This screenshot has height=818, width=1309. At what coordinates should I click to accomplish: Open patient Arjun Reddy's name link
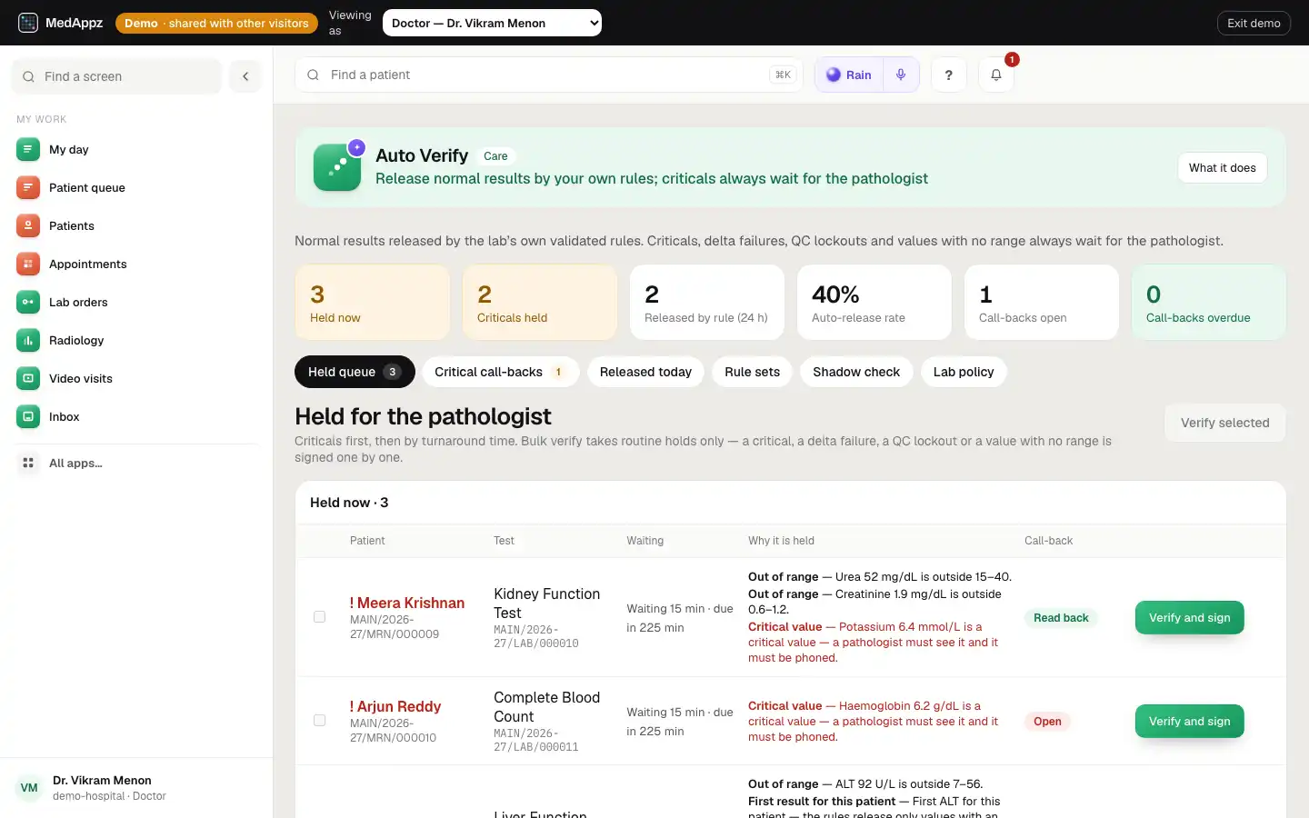(395, 706)
